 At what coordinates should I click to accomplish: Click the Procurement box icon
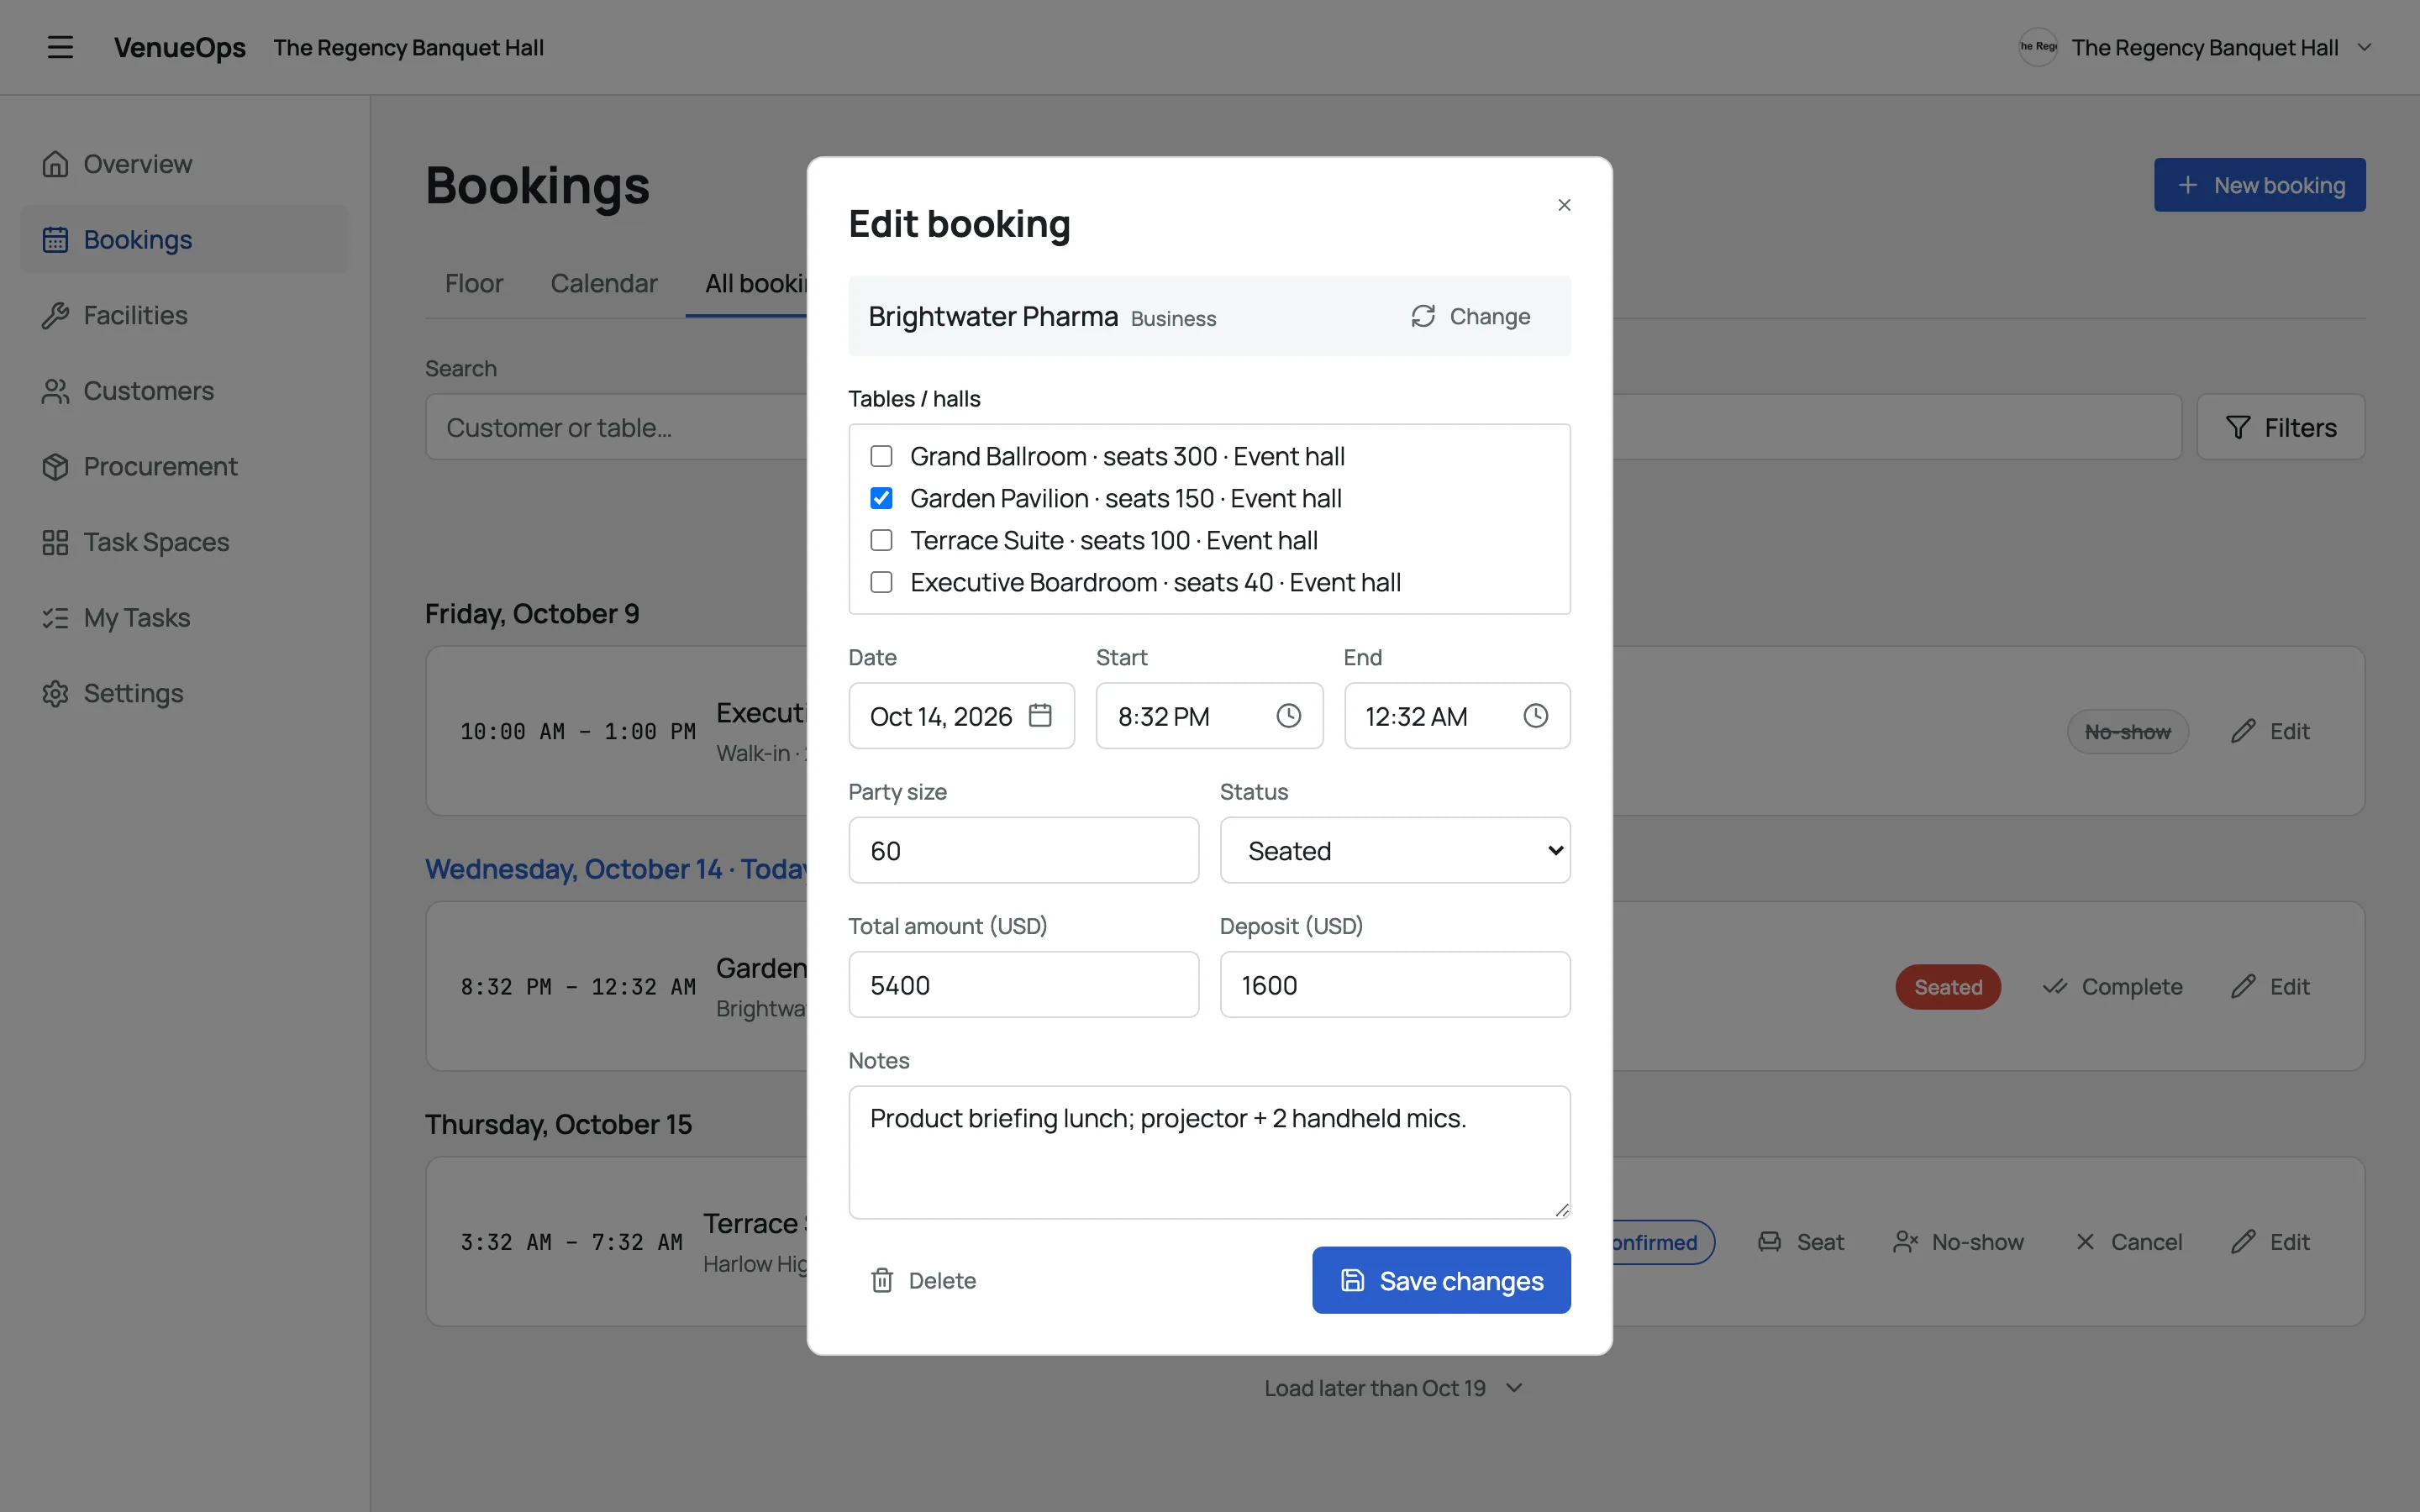[55, 466]
